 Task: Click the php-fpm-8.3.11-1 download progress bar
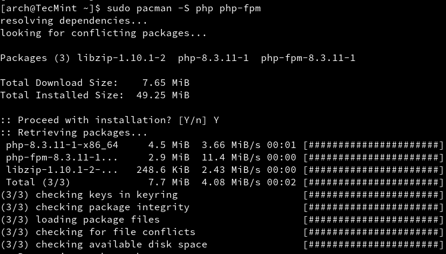click(x=373, y=157)
